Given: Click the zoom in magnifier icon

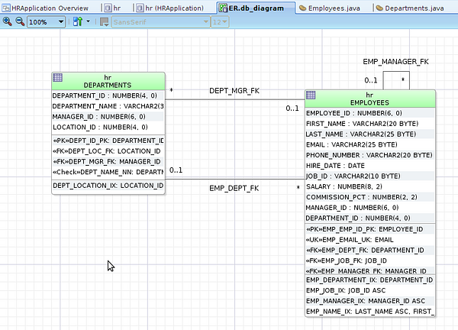Looking at the screenshot, I should point(7,21).
